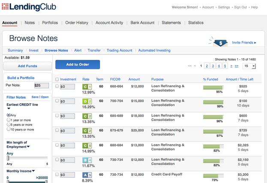Viewport: 267px width, 183px height.
Task: Collapse the Min length of Employment filter
Action: click(28, 147)
